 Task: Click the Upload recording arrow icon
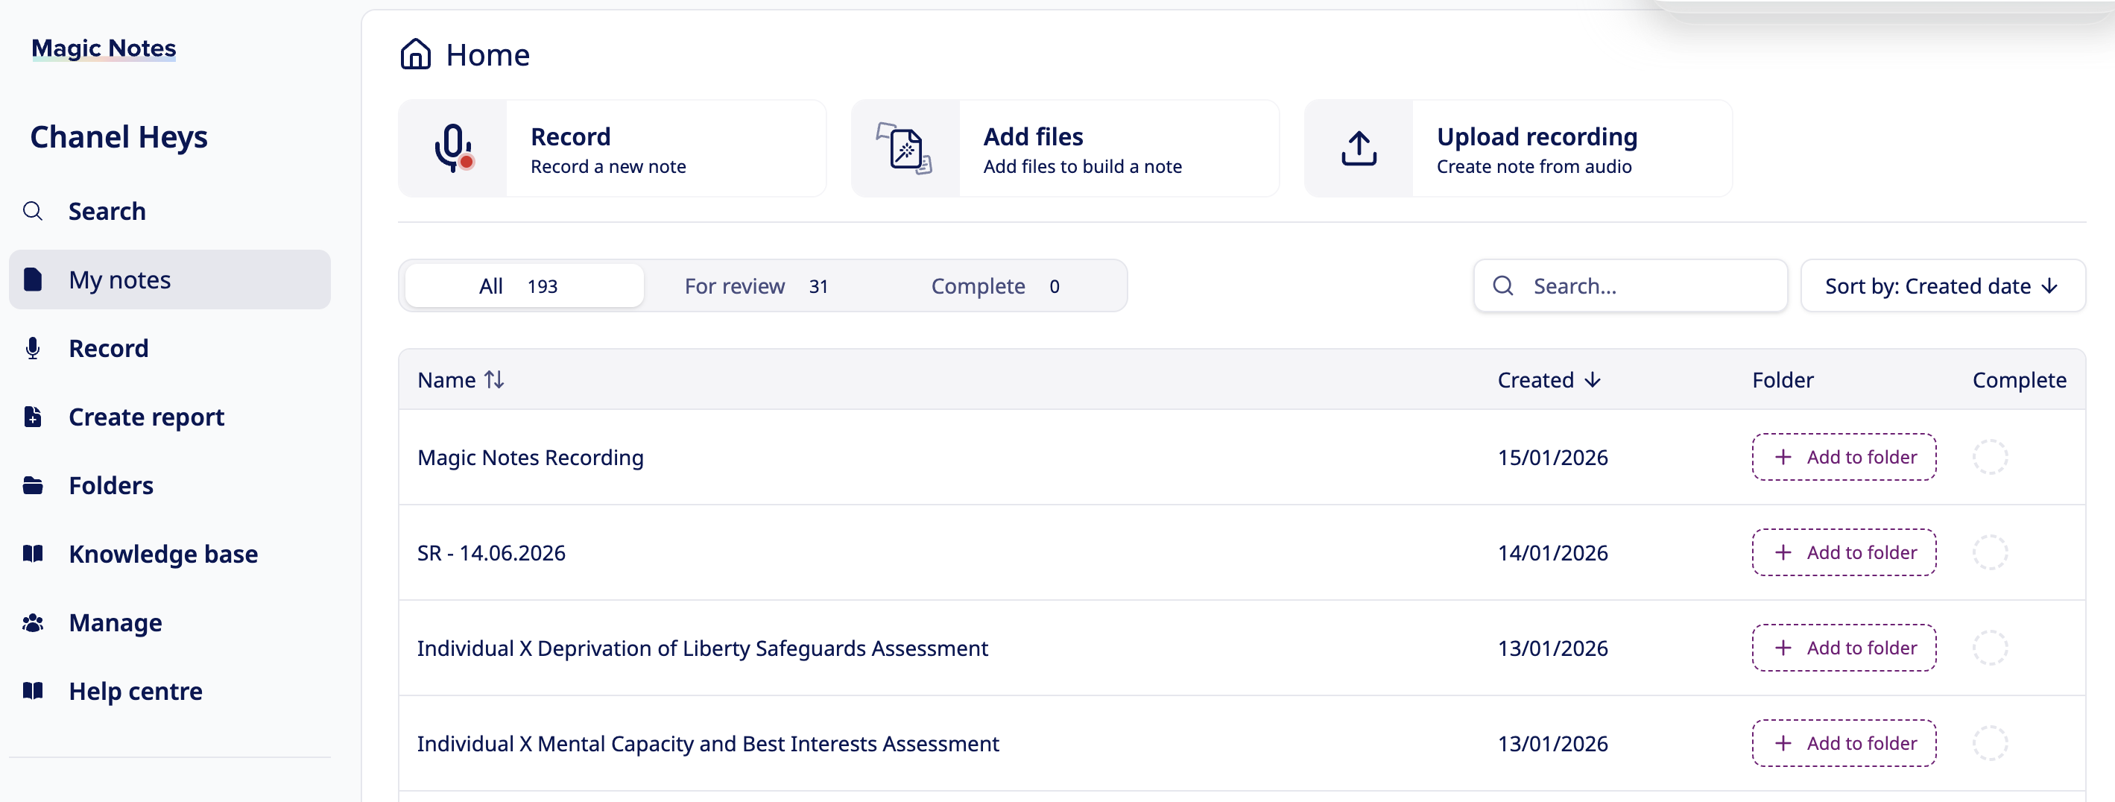pos(1359,148)
